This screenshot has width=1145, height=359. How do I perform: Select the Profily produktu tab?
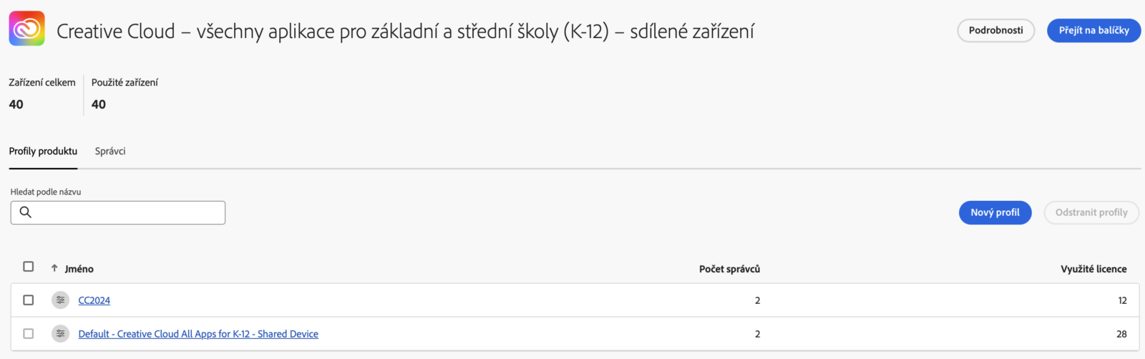(x=43, y=152)
